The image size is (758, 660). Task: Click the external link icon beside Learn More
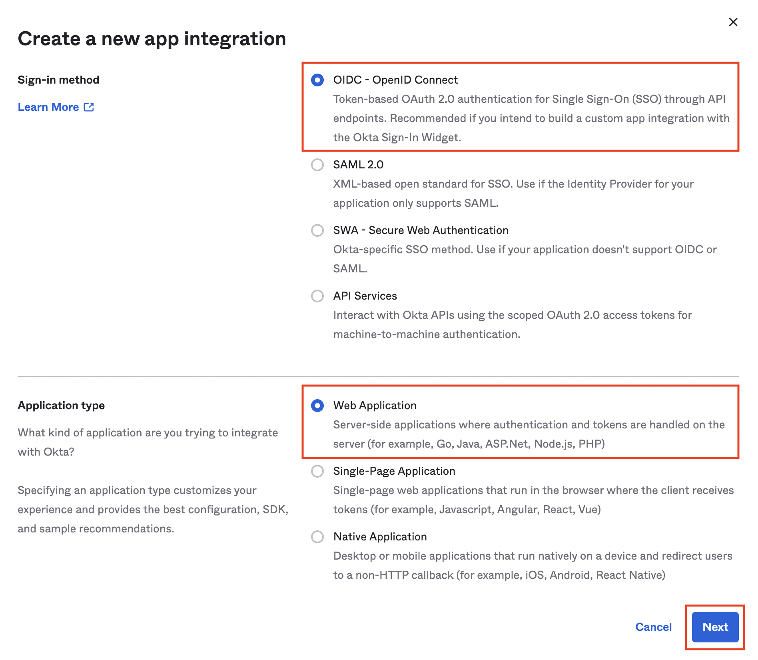click(x=89, y=107)
